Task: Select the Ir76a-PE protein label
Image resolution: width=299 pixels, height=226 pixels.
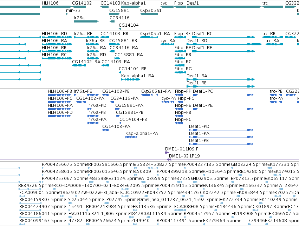Action: [x=83, y=91]
